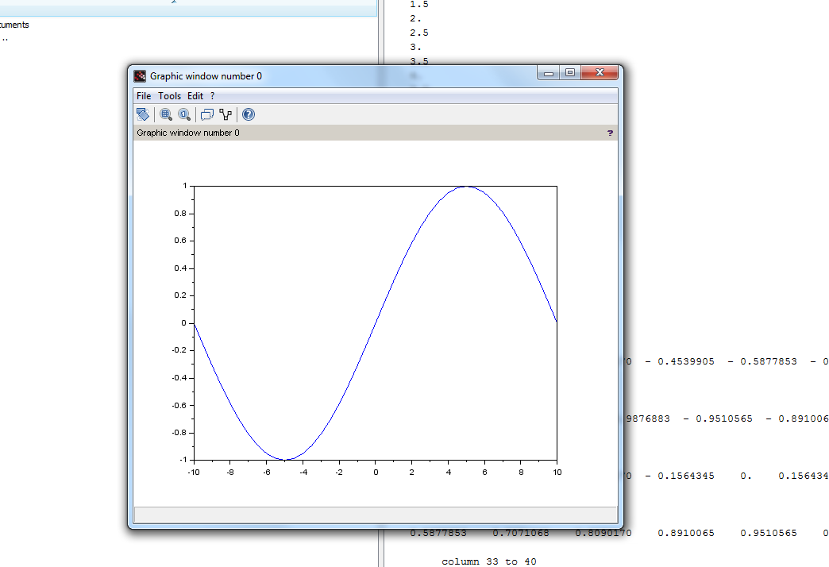Open Help via blue question-mark toolbar icon

pyautogui.click(x=249, y=114)
